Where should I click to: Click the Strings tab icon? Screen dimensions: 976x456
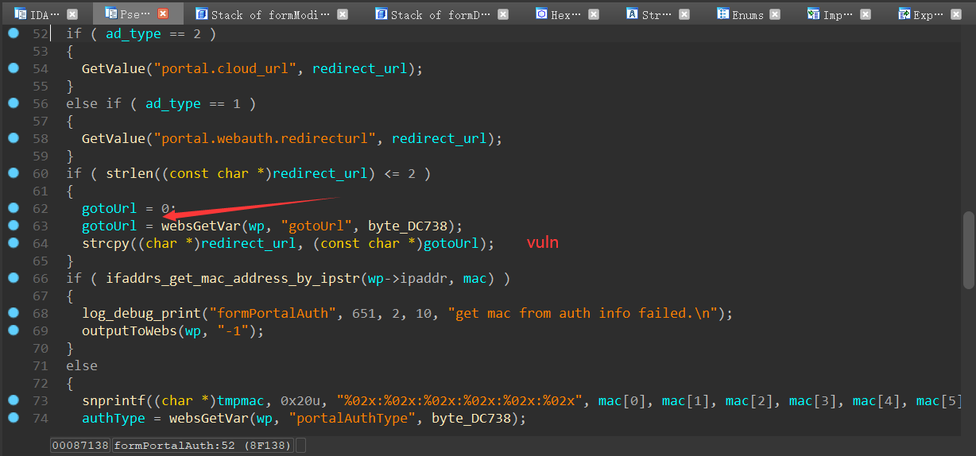click(632, 14)
